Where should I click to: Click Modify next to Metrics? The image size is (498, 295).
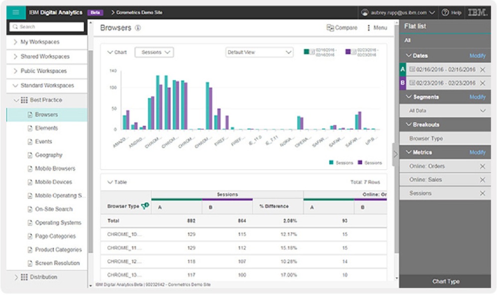click(x=478, y=152)
